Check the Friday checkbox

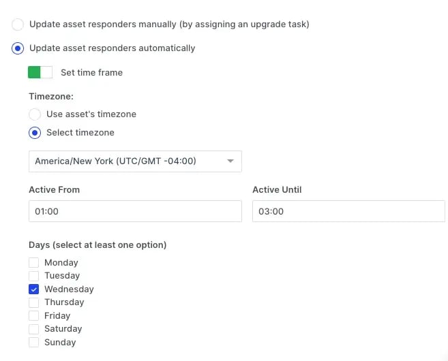click(x=33, y=315)
